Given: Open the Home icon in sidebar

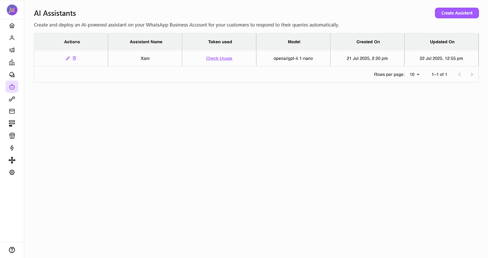Looking at the screenshot, I should point(12,25).
